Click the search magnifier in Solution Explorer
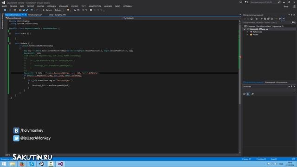Viewport: 297px width, 167px height. pyautogui.click(x=292, y=23)
